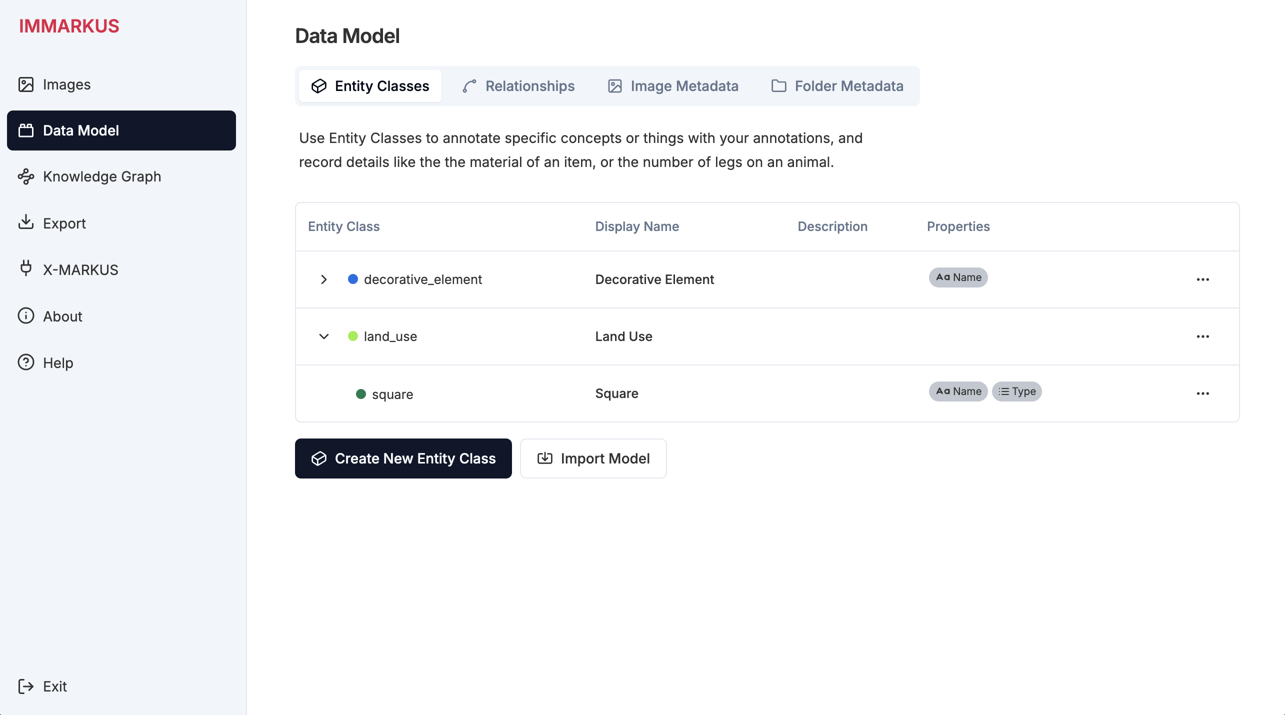The height and width of the screenshot is (715, 1285).
Task: Open the Images section icon in sidebar
Action: pyautogui.click(x=26, y=84)
